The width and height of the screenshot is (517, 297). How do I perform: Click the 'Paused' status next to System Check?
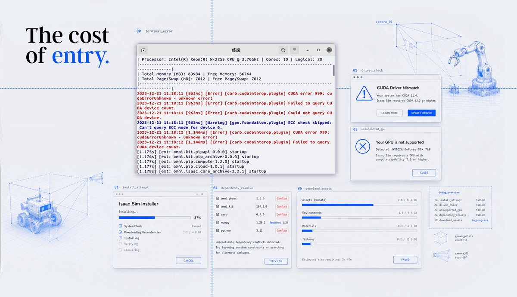pyautogui.click(x=196, y=226)
